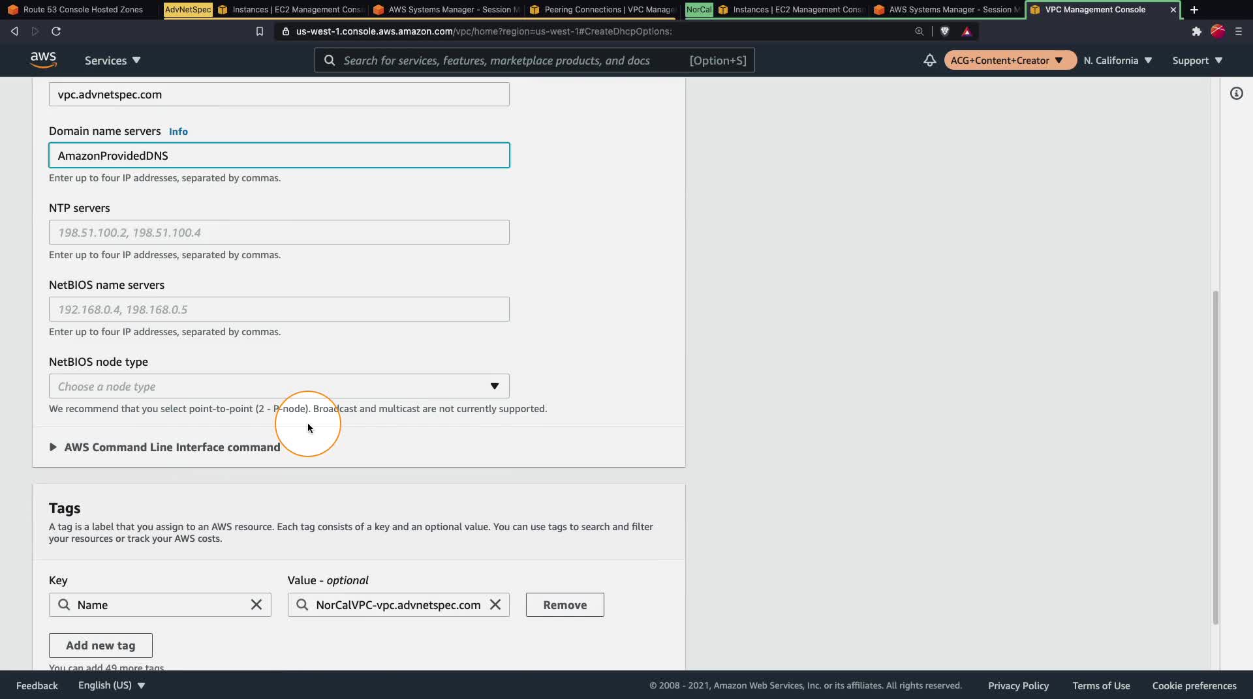Open the info panel icon on right edge
Viewport: 1253px width, 699px height.
pos(1237,93)
